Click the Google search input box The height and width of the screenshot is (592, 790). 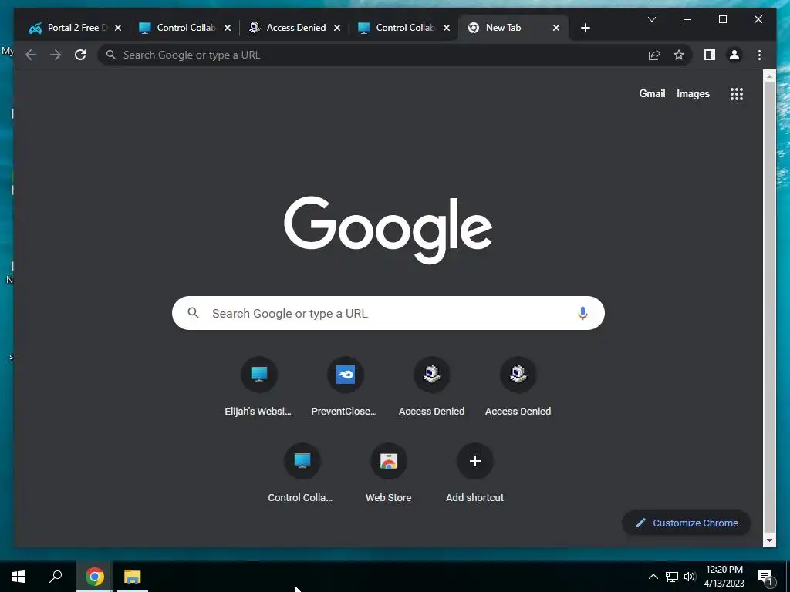coord(388,313)
